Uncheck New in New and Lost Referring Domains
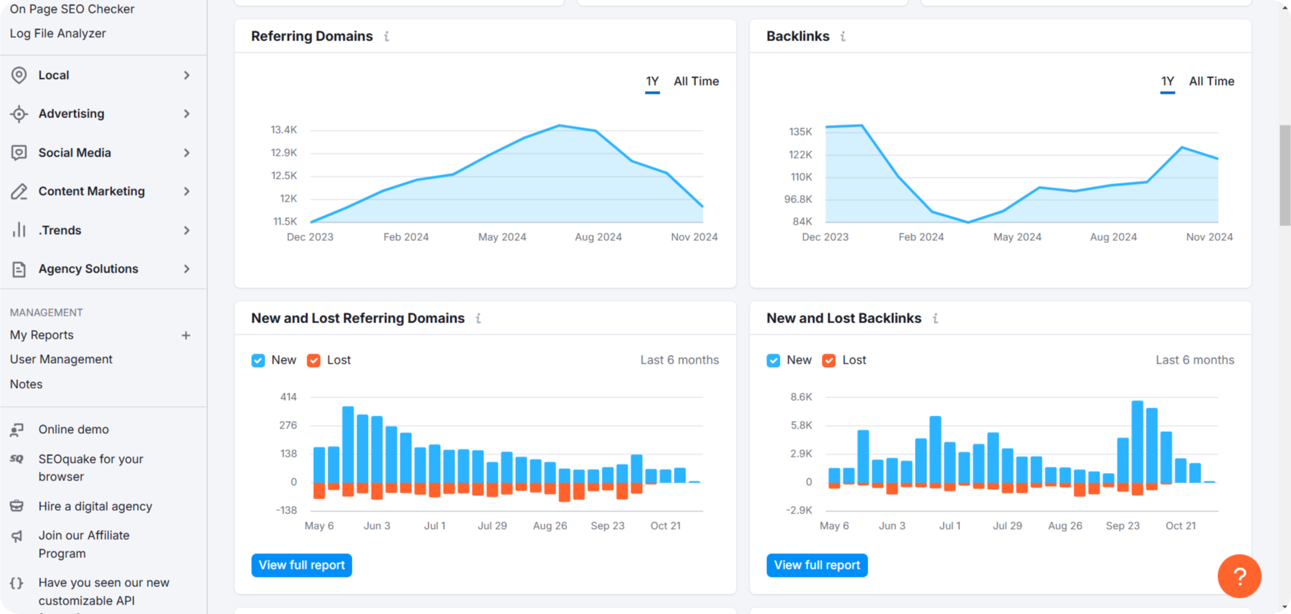The height and width of the screenshot is (614, 1291). point(258,360)
